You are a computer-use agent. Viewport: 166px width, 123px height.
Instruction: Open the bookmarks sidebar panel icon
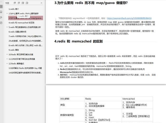[x=1, y=6]
